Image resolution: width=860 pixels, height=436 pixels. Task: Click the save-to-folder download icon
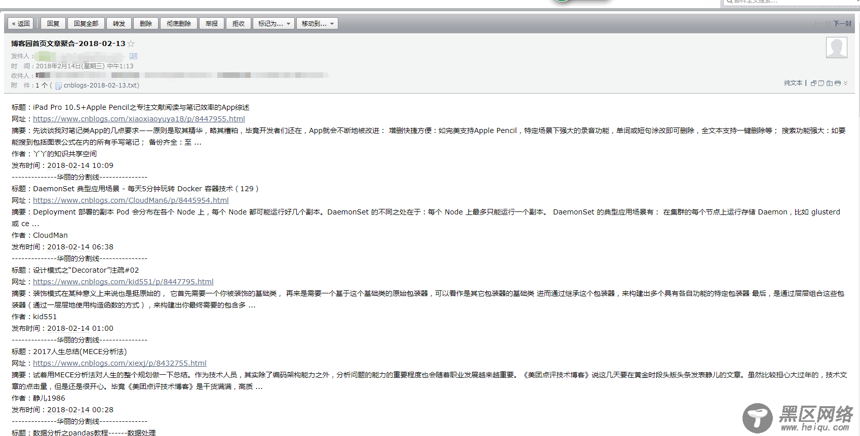[829, 83]
